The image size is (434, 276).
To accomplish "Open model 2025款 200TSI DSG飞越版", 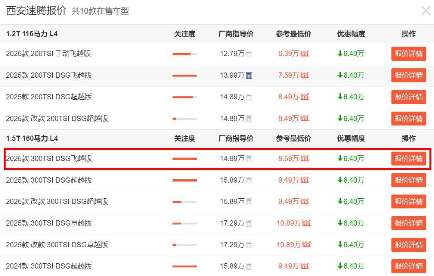I will (49, 75).
